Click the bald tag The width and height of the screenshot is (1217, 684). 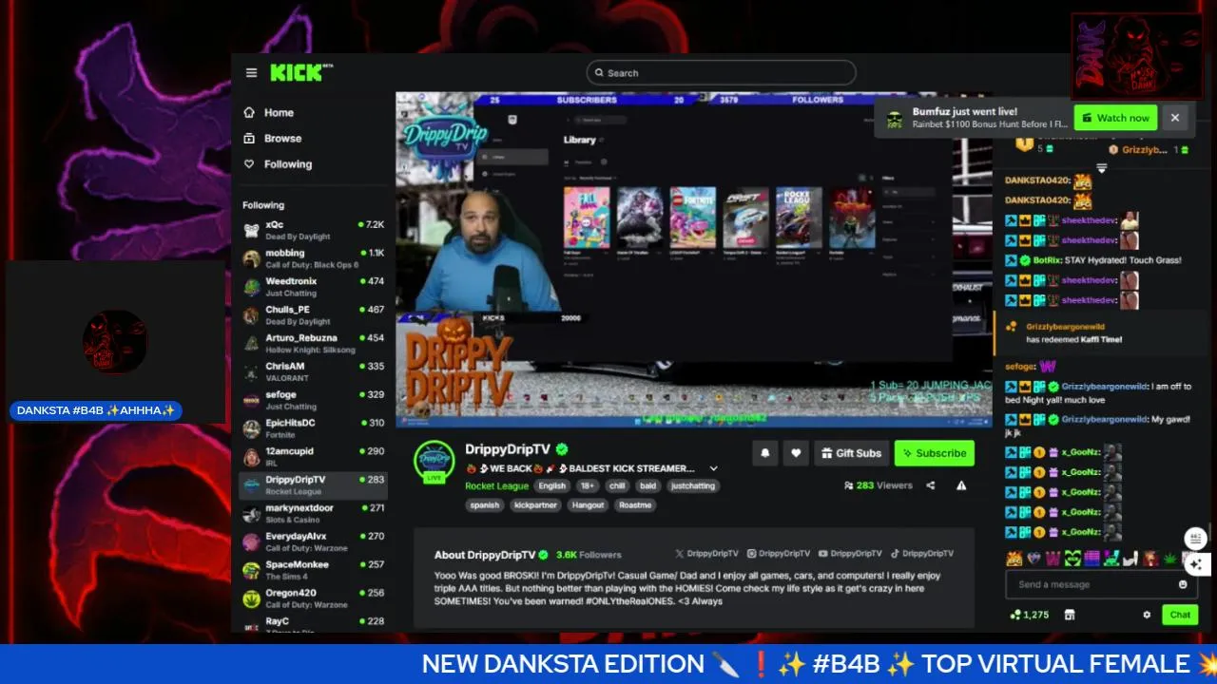point(647,485)
